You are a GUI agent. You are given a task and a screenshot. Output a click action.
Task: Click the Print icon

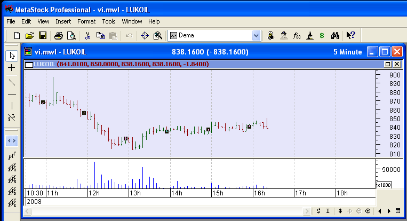(x=58, y=36)
